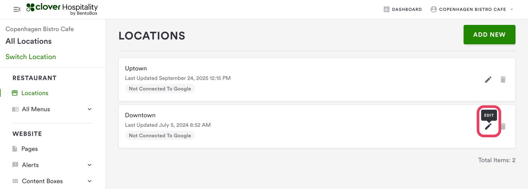Delete the Downtown location trash icon
Viewport: 528px width, 189px height.
(x=503, y=126)
